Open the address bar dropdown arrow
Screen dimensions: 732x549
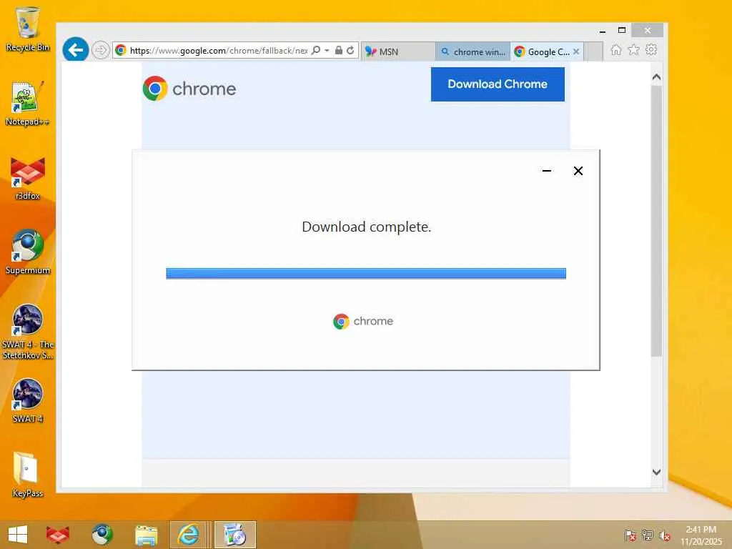pos(327,51)
